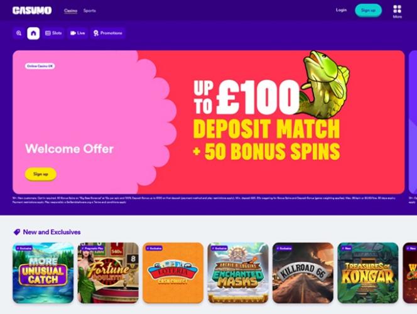Screen dimensions: 417x314
Task: Open the Promotions category
Action: pos(108,33)
